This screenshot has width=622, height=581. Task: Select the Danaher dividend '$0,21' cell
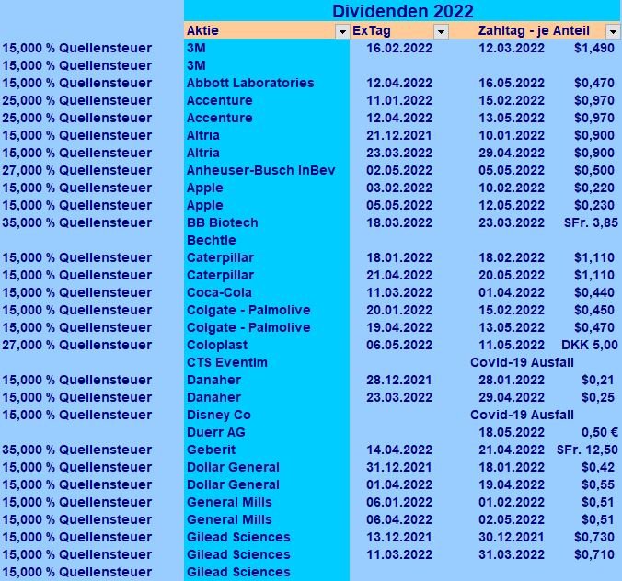coord(598,380)
